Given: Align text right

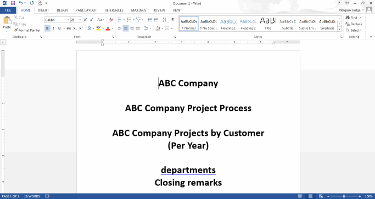Looking at the screenshot, I should [132, 28].
